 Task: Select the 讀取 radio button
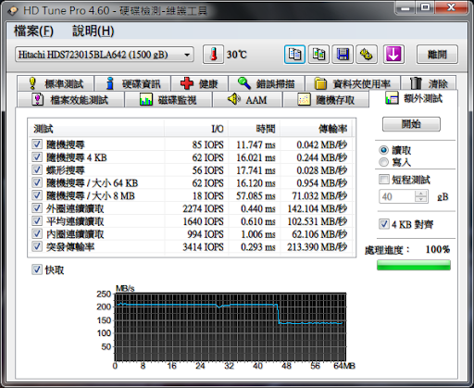pos(383,150)
